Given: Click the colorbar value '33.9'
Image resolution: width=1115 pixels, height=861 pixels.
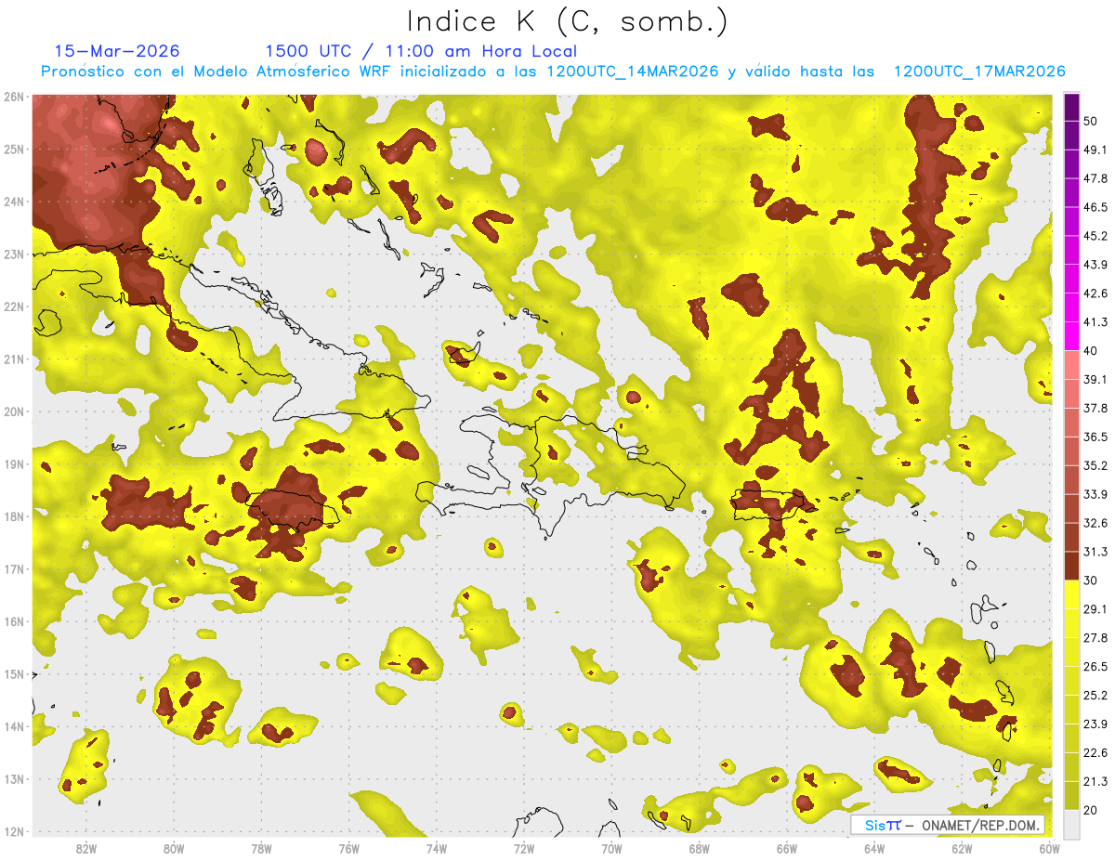Looking at the screenshot, I should point(1095,494).
